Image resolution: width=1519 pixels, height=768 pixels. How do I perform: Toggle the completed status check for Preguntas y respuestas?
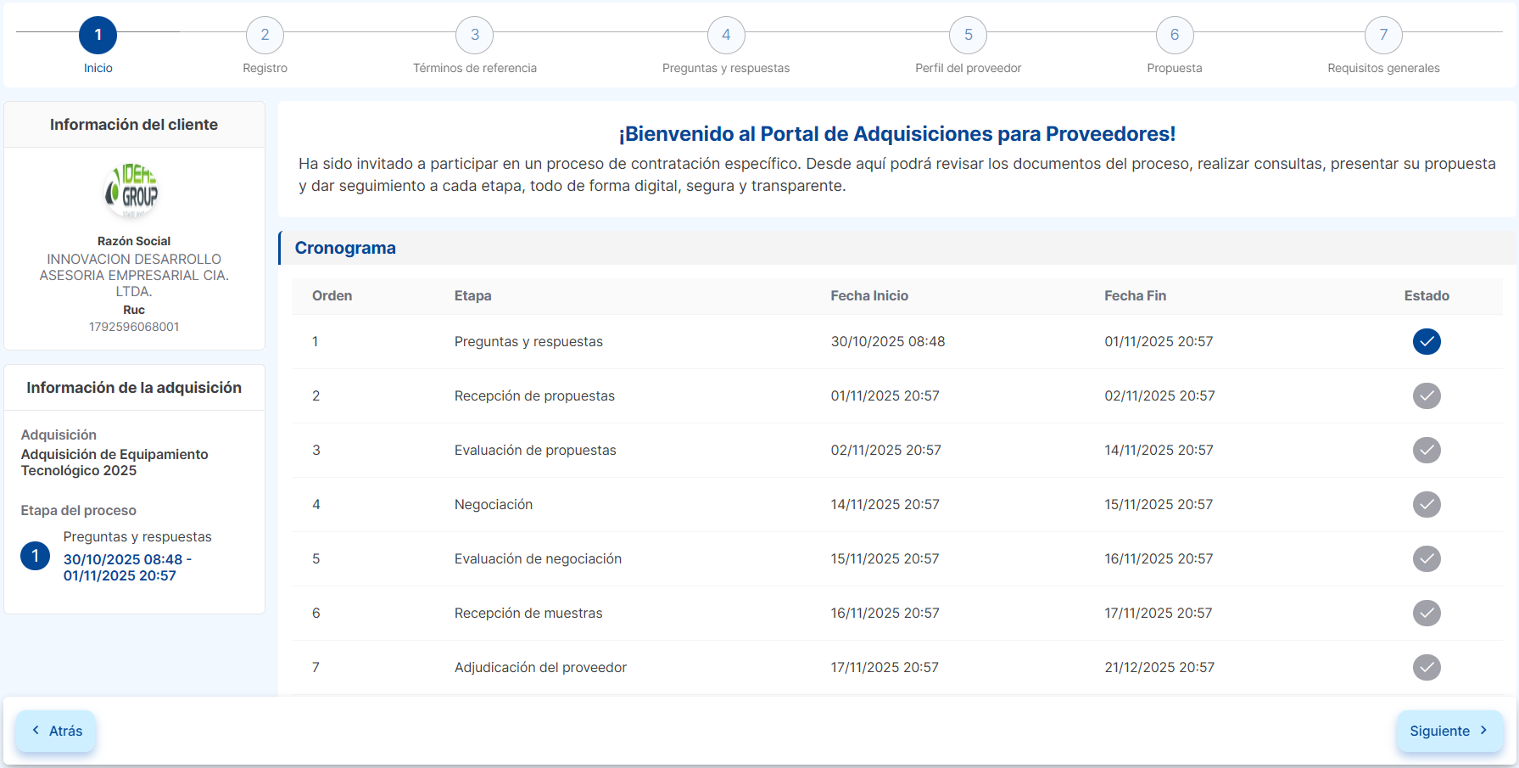(1427, 341)
